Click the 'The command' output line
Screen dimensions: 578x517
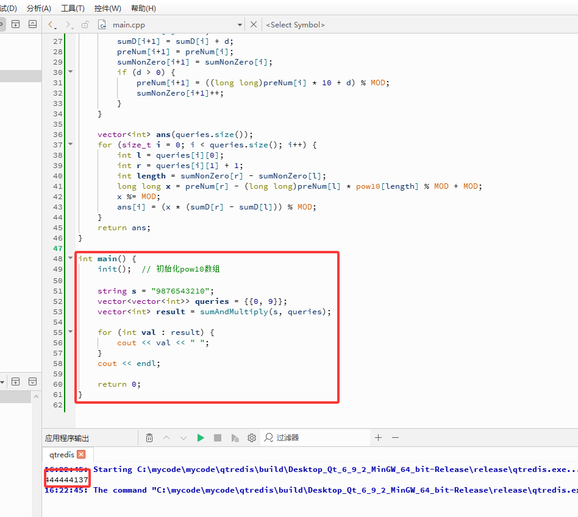(311, 490)
